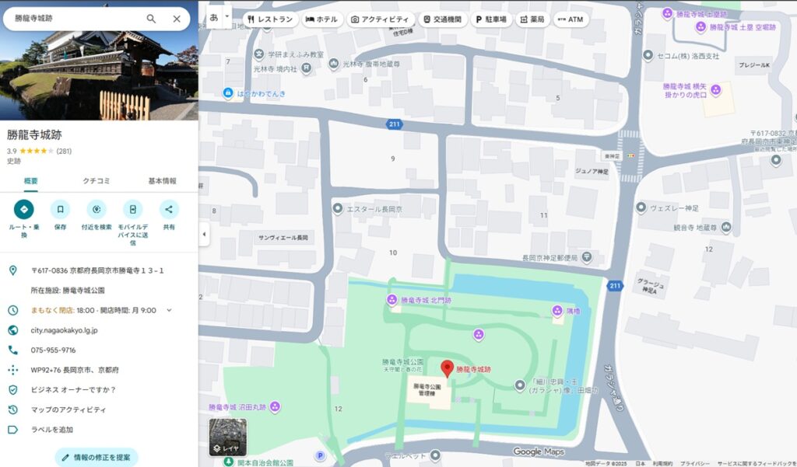
Task: Click 情報の修正を提案 button
Action: (x=97, y=457)
